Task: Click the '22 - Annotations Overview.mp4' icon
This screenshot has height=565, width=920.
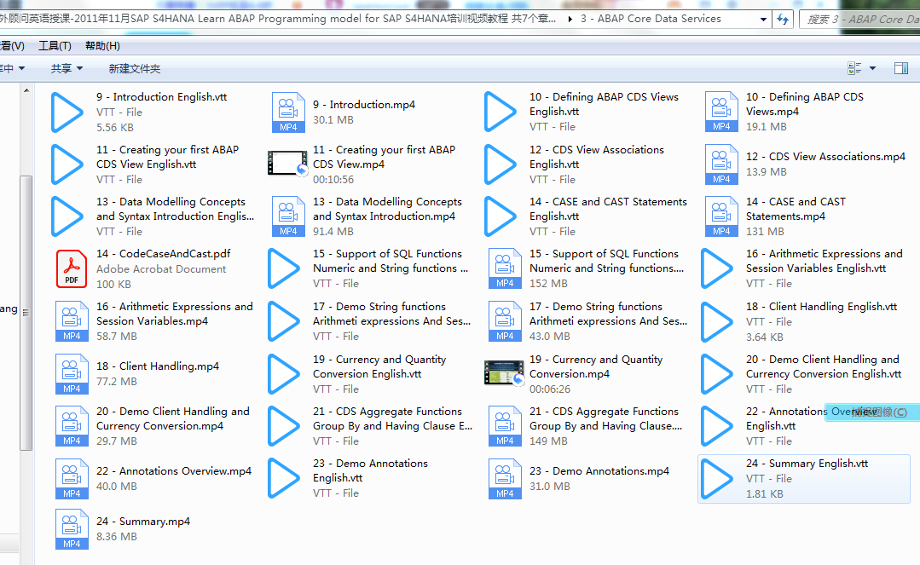Action: click(x=72, y=479)
